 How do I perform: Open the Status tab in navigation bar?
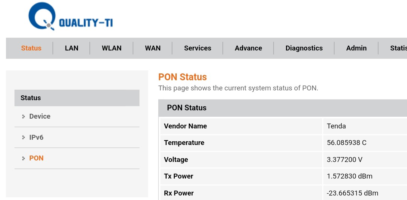point(31,48)
